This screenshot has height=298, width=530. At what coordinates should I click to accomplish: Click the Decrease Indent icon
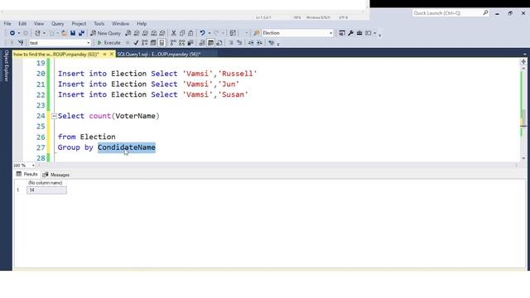pyautogui.click(x=251, y=43)
